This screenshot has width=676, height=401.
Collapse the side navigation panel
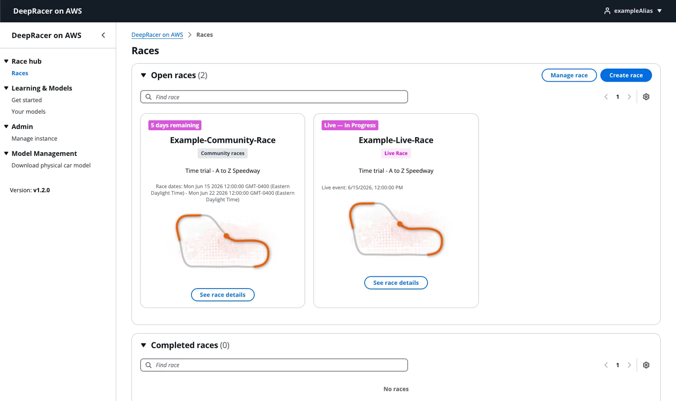tap(103, 35)
